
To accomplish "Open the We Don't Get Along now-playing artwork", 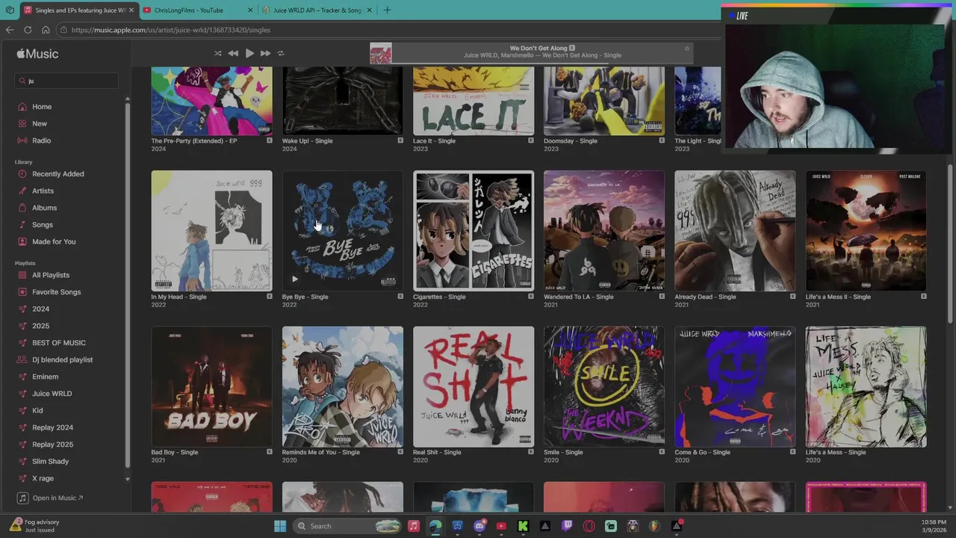I will 380,54.
